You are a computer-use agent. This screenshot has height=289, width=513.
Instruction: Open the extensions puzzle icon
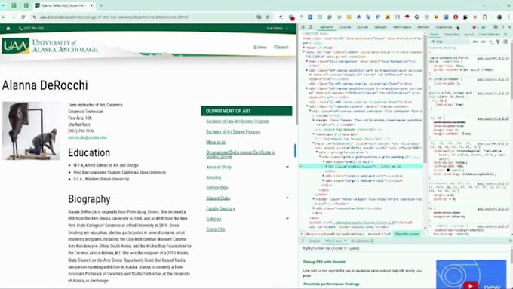coord(485,17)
